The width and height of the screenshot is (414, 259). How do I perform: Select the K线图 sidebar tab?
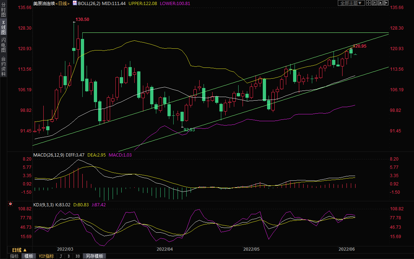point(3,28)
